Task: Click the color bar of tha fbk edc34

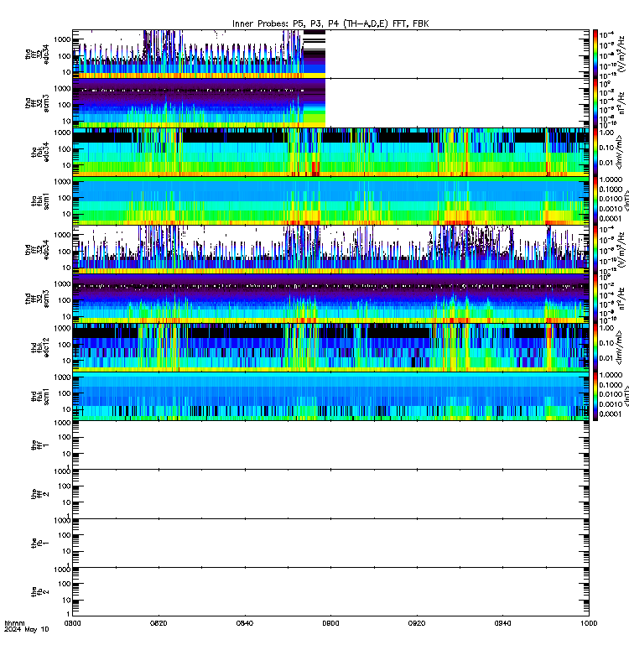Action: tap(595, 152)
